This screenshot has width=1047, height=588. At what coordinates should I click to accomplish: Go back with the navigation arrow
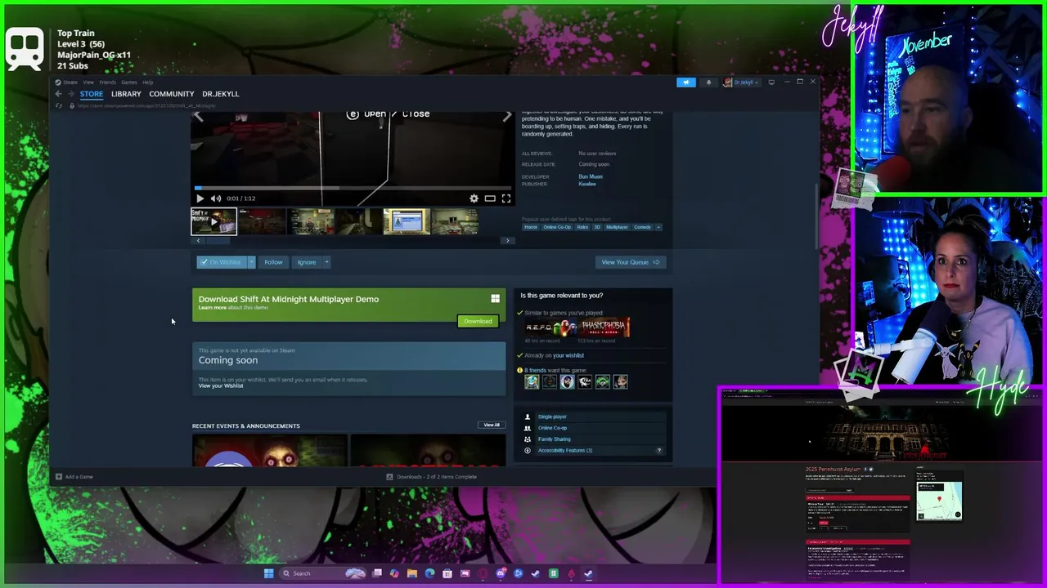58,94
